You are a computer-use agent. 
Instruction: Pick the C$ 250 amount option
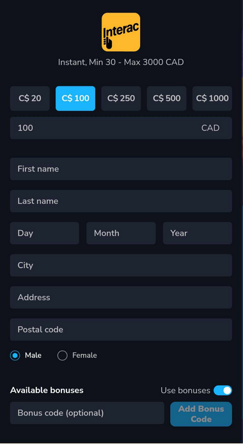point(121,98)
